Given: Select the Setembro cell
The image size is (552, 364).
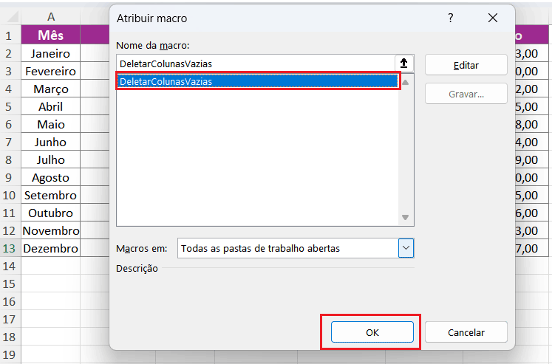Looking at the screenshot, I should tap(50, 196).
